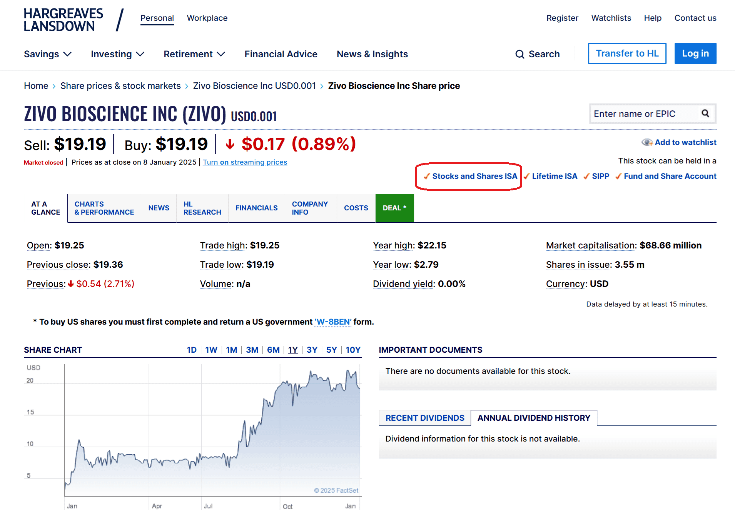This screenshot has height=510, width=735.
Task: Turn on streaming prices
Action: click(x=245, y=162)
